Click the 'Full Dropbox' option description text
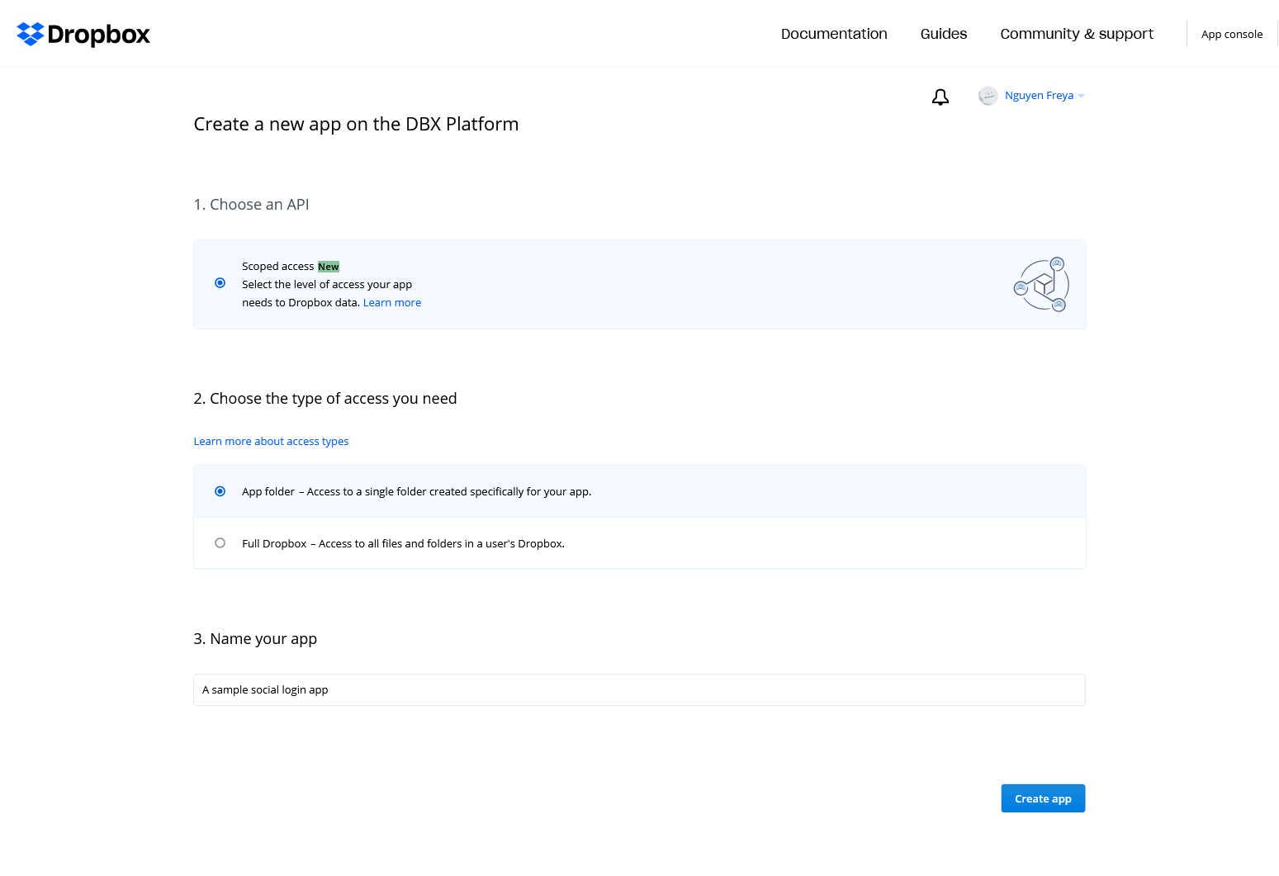The image size is (1279, 876). [x=404, y=544]
